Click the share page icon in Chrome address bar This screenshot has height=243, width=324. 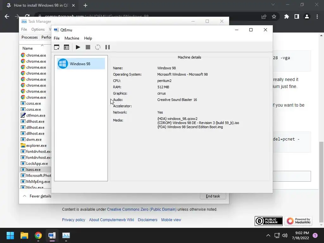pyautogui.click(x=264, y=16)
